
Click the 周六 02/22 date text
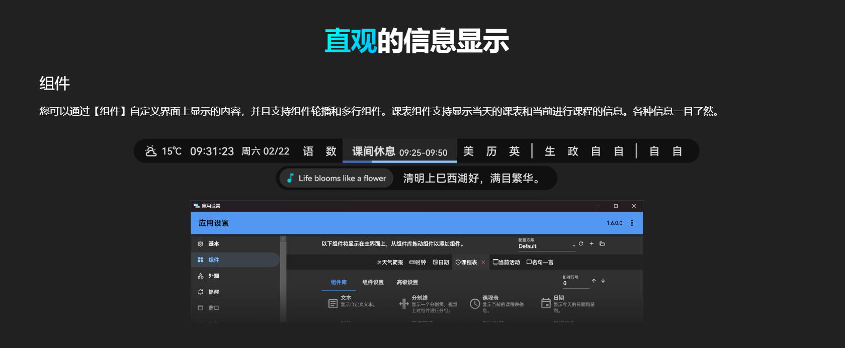click(x=266, y=151)
